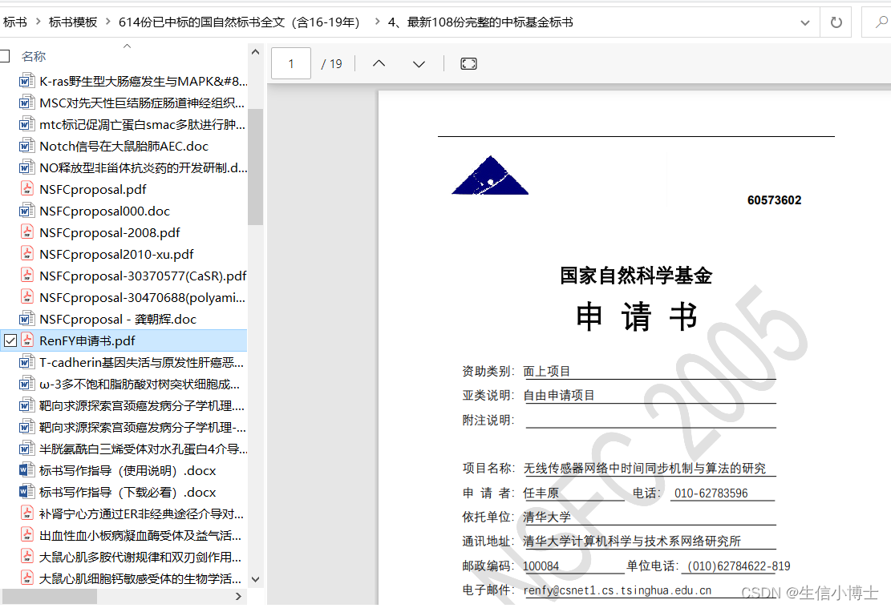Screen dimensions: 891x608
Task: Click the PDF icon of NSFCproposal-2008.pdf
Action: click(26, 232)
